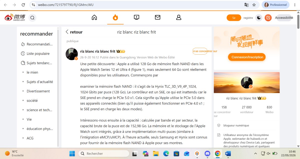Select éducation physique in the sidebar
The height and width of the screenshot is (159, 300).
click(40, 129)
